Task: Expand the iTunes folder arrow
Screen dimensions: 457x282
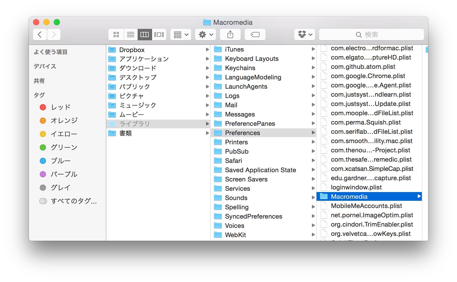Action: pyautogui.click(x=313, y=49)
